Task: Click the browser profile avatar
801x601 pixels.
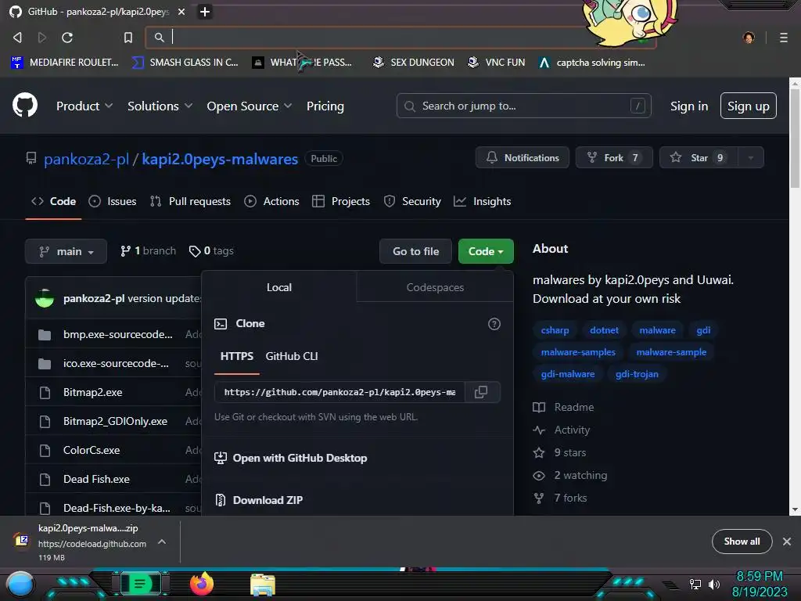Action: pos(749,38)
